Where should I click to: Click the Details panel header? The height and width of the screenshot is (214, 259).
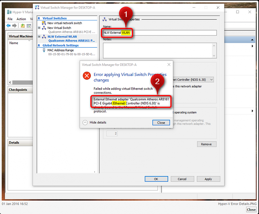20,143
